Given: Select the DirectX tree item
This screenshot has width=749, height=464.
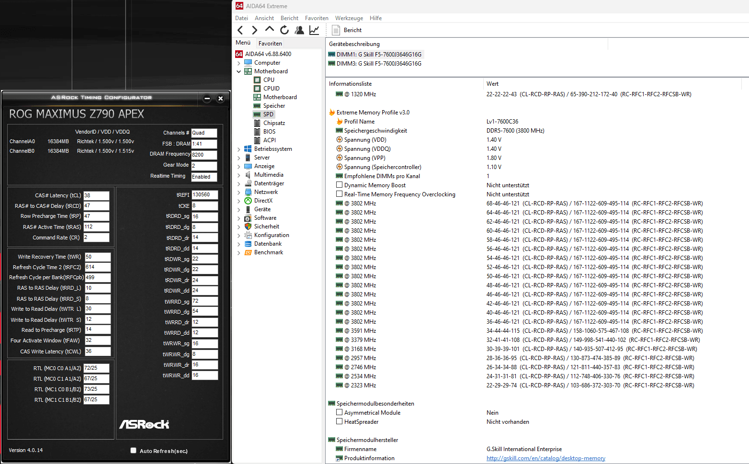Looking at the screenshot, I should [263, 201].
